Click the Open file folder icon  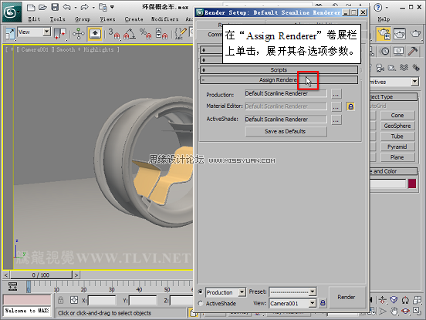tap(42, 8)
